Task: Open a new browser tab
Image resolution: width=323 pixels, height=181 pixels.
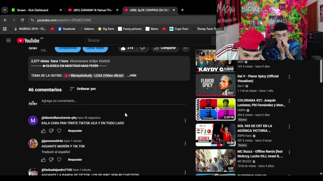Action: click(182, 10)
